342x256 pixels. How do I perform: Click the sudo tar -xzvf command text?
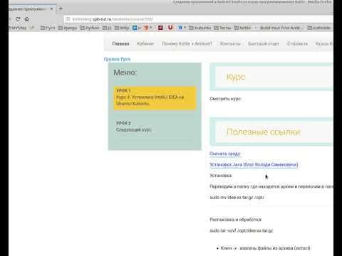pos(242,230)
